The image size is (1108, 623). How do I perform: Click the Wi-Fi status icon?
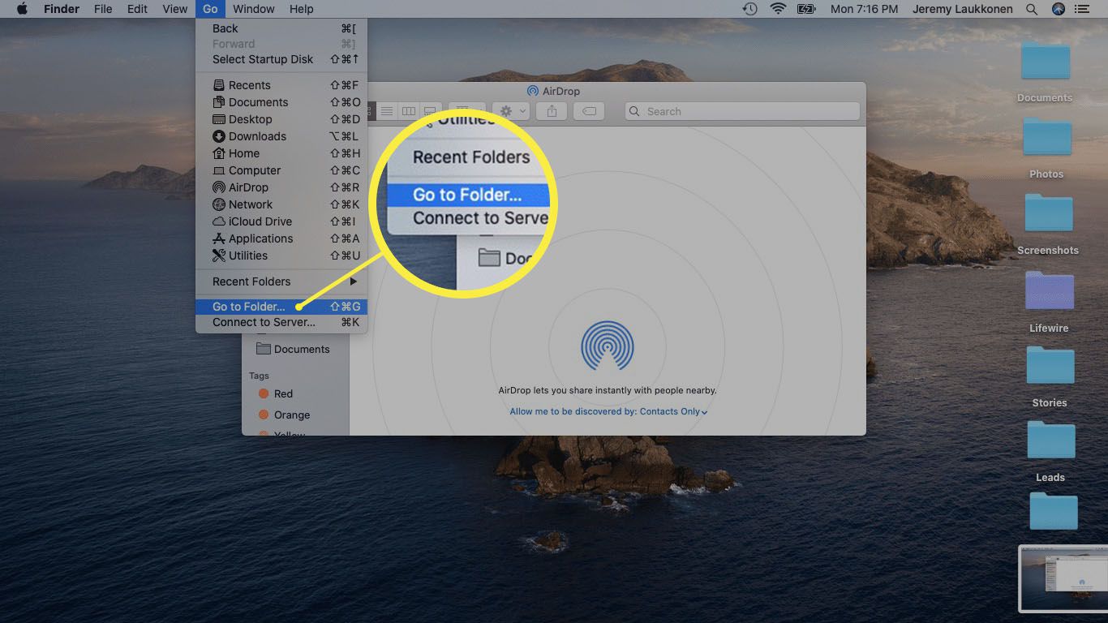click(x=778, y=9)
